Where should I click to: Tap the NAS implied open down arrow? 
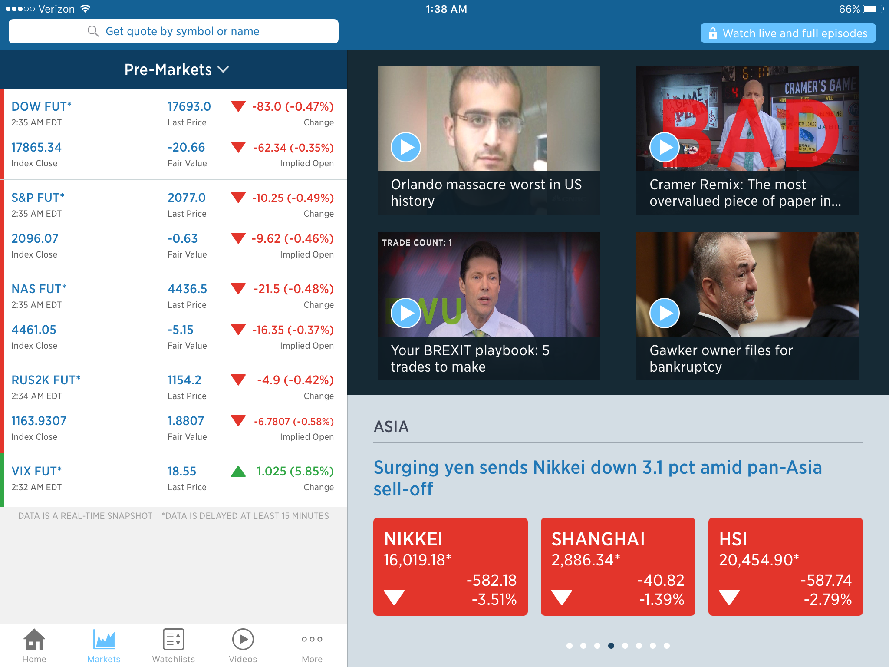click(238, 330)
